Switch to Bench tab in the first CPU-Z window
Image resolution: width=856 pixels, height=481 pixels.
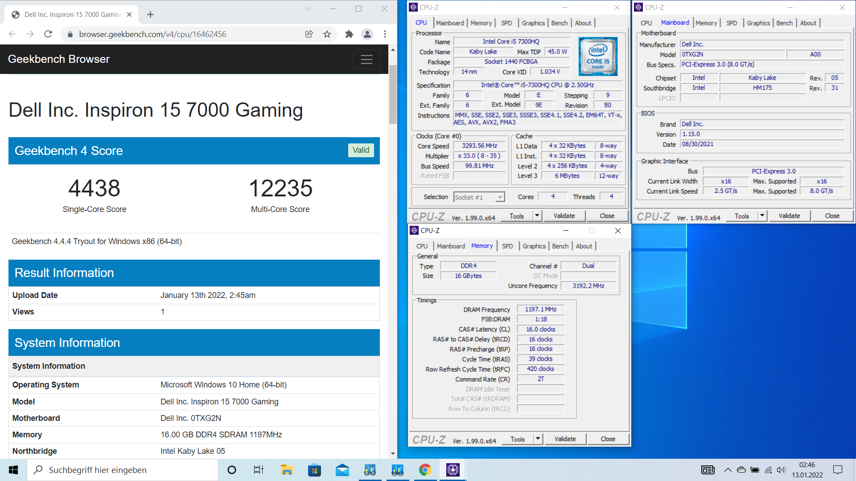(x=559, y=23)
